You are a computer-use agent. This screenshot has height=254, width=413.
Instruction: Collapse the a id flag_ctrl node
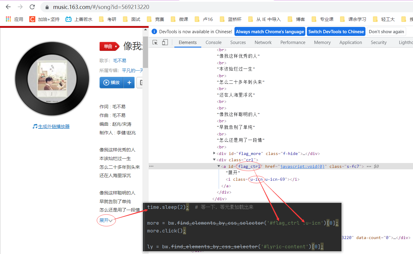(219, 166)
